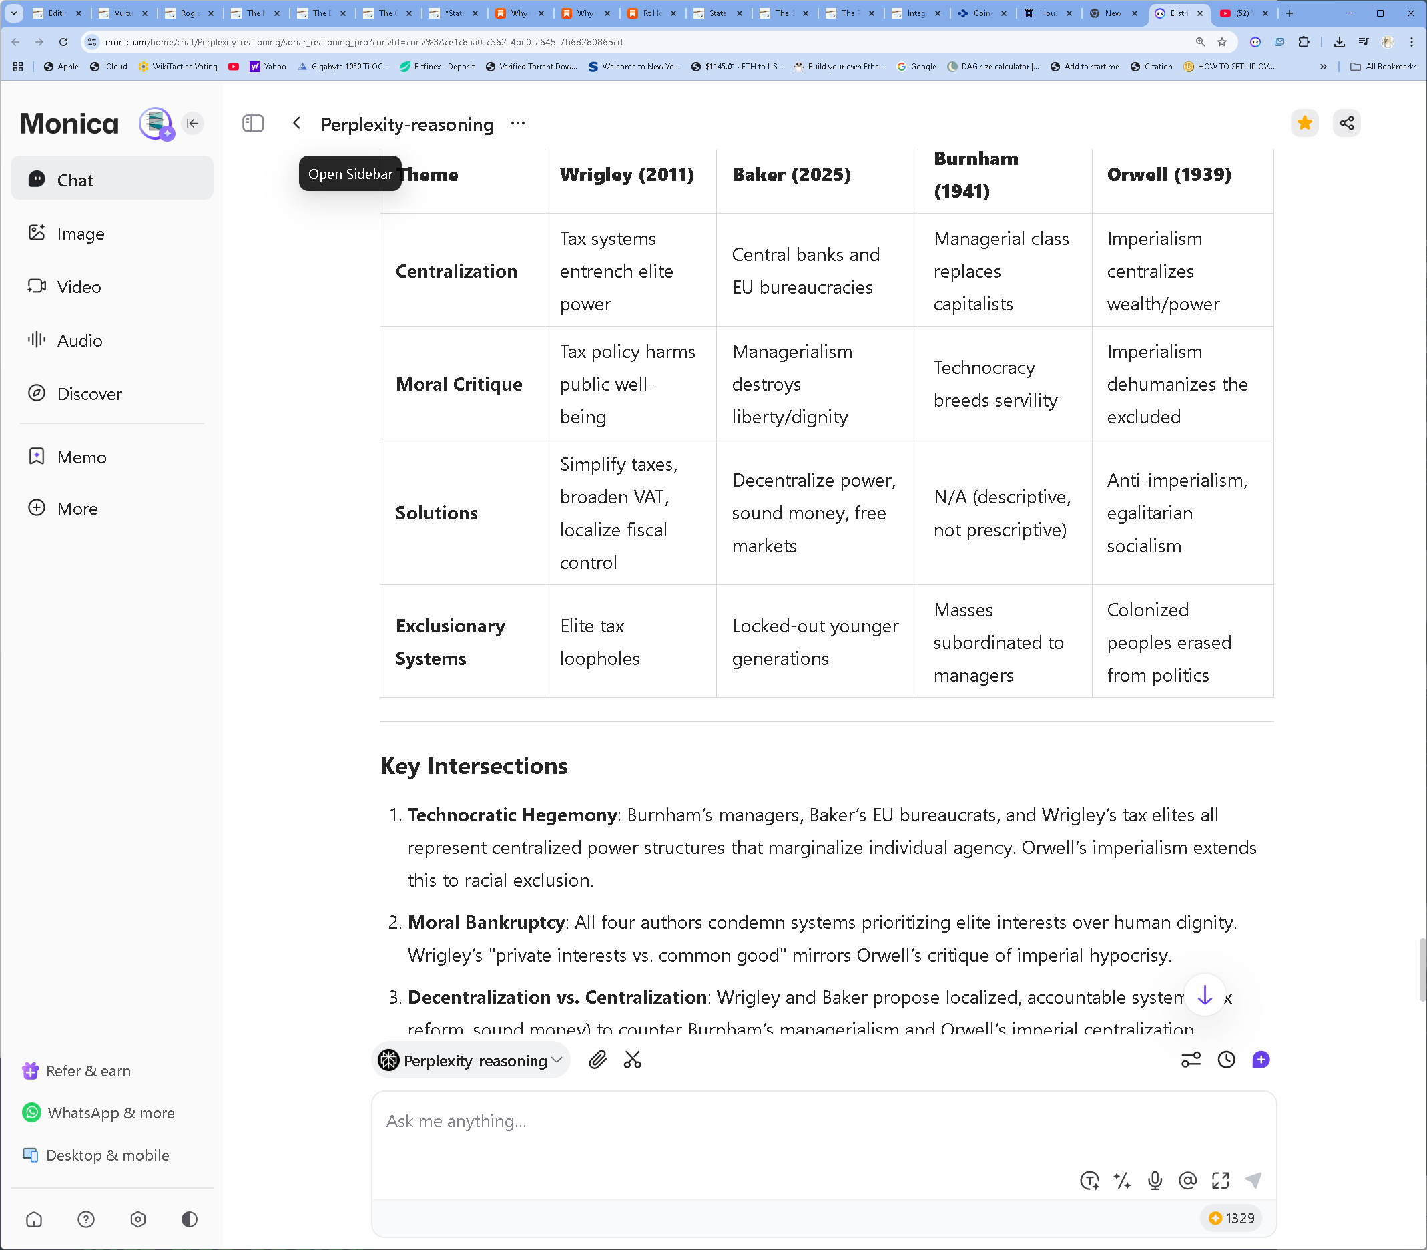Open Chrome extensions puzzle icon

click(1304, 42)
